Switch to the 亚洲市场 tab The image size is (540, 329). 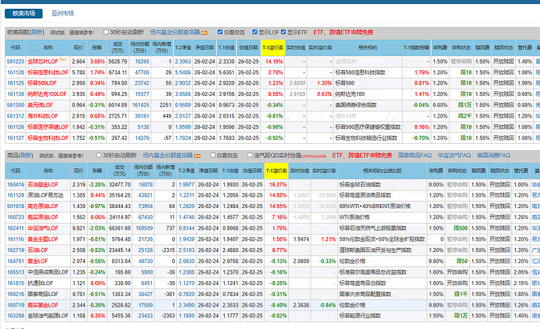click(x=62, y=13)
